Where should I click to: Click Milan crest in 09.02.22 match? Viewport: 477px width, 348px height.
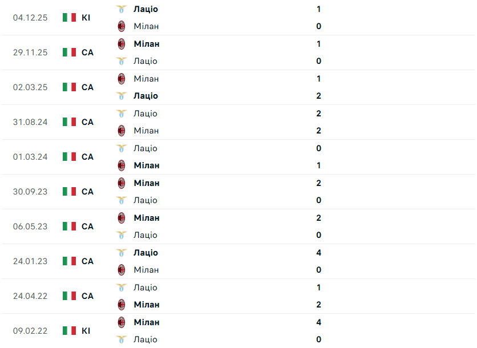coord(121,322)
